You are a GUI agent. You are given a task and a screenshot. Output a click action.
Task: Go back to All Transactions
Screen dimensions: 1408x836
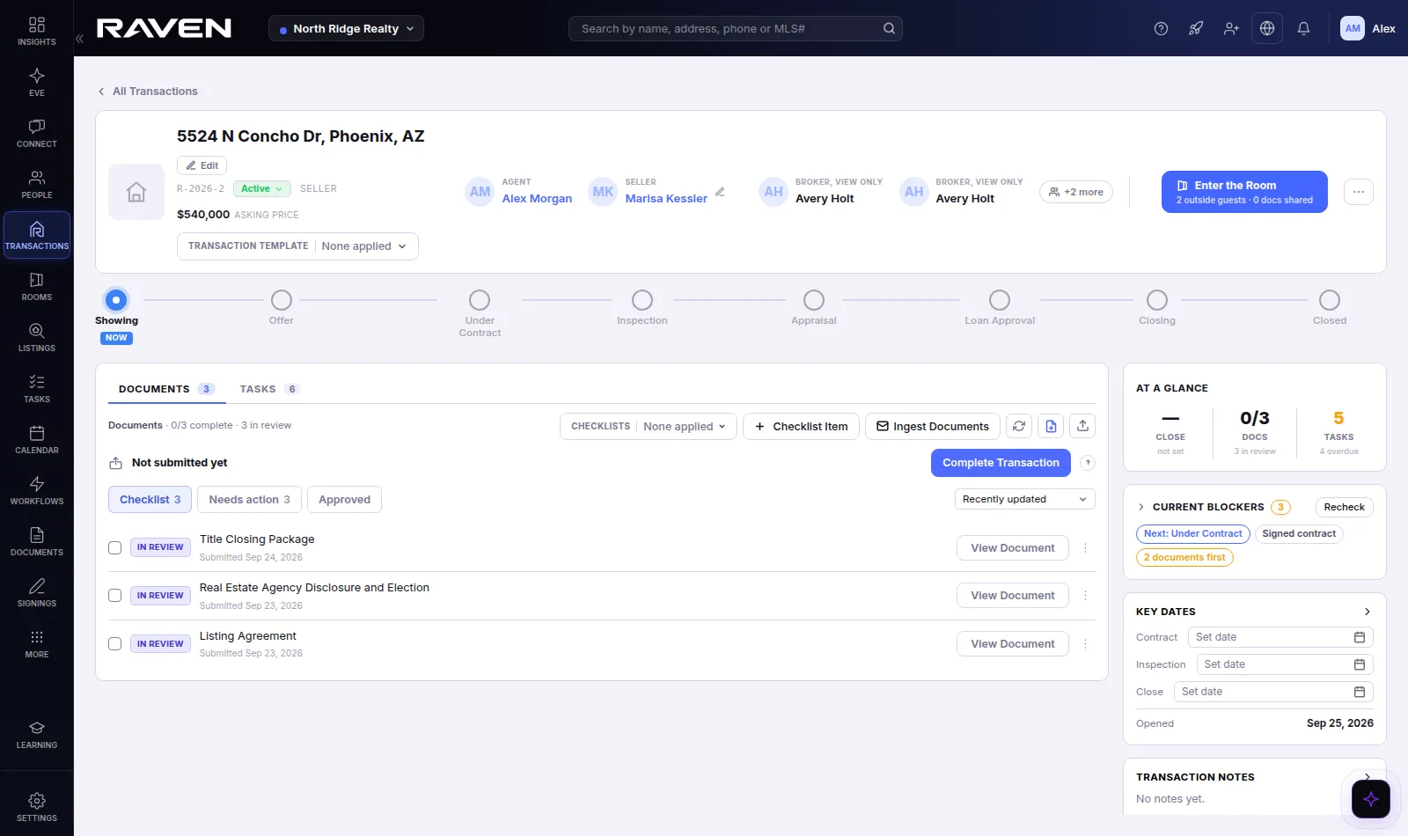click(x=147, y=92)
